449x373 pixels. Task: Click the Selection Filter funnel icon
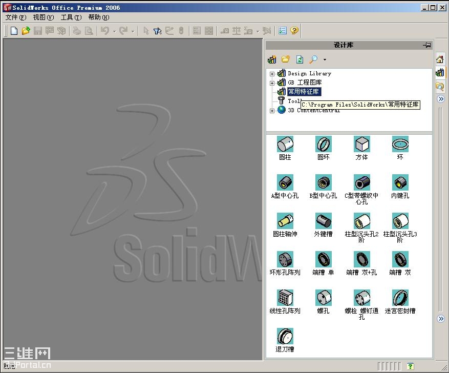[x=158, y=31]
